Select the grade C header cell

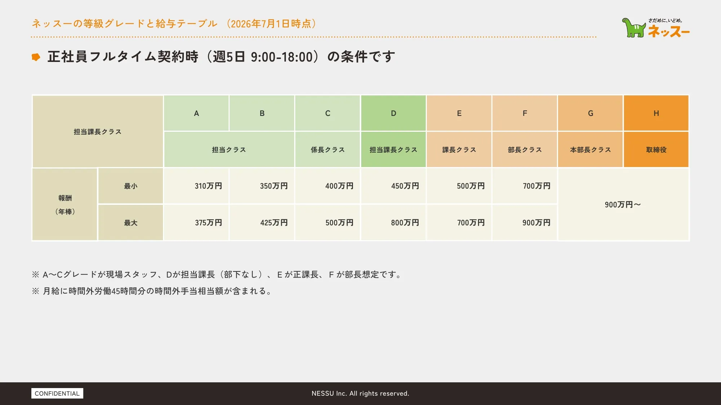(328, 113)
